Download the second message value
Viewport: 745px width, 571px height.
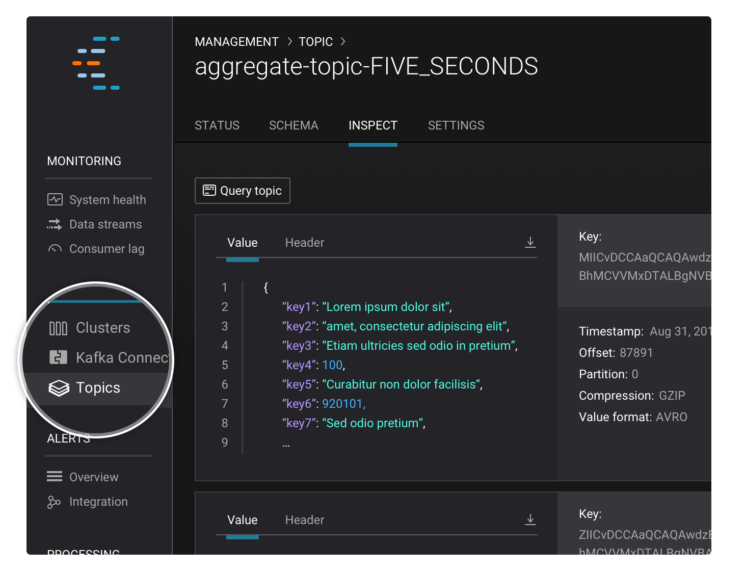point(530,520)
